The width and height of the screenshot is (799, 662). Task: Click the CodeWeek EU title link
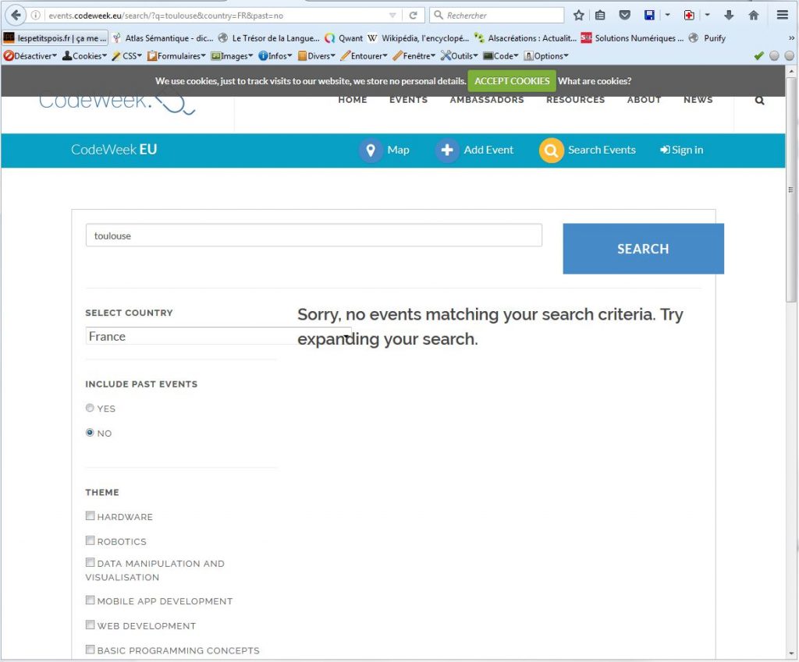[114, 150]
